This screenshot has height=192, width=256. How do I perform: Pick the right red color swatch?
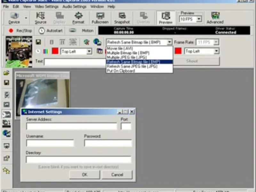178,51
